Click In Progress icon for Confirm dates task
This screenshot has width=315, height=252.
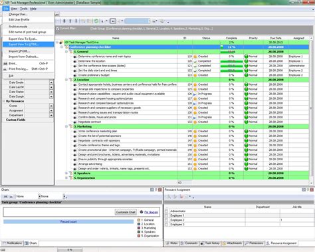(195, 118)
